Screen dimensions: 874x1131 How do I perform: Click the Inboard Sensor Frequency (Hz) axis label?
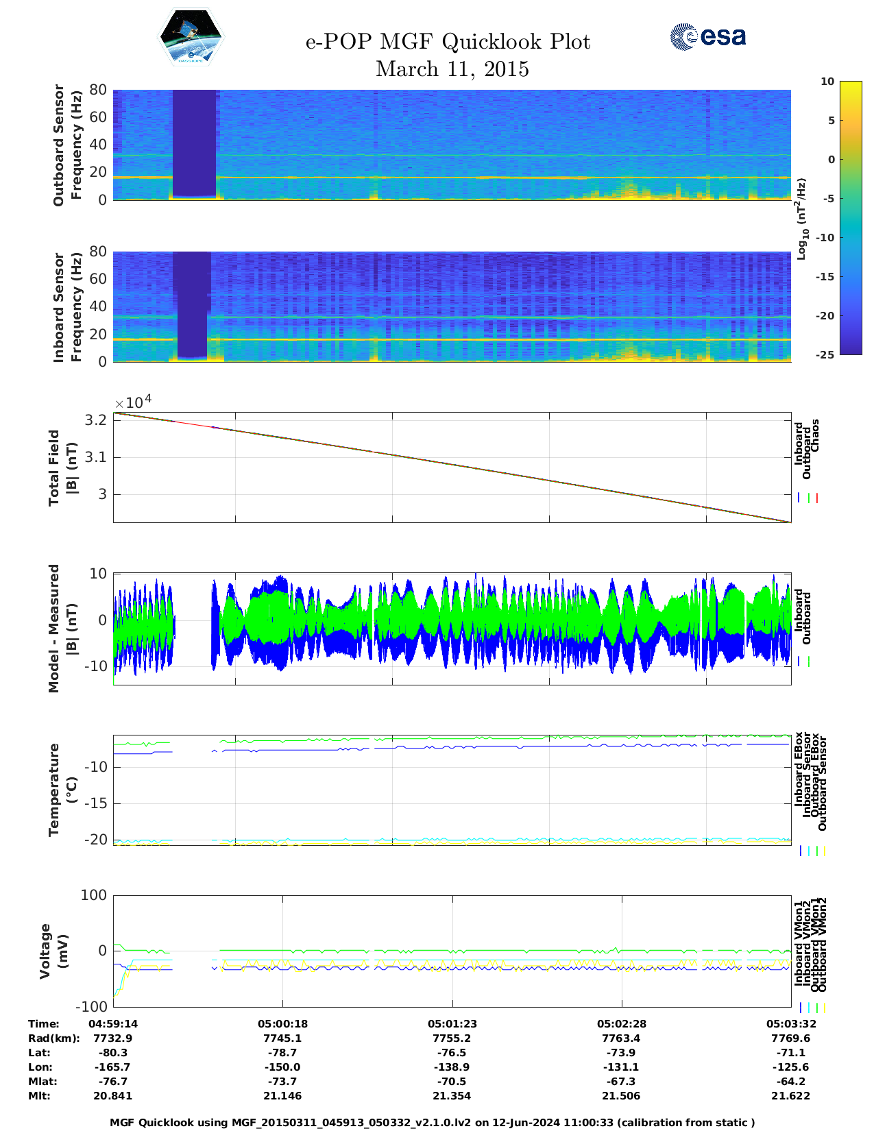pyautogui.click(x=67, y=307)
